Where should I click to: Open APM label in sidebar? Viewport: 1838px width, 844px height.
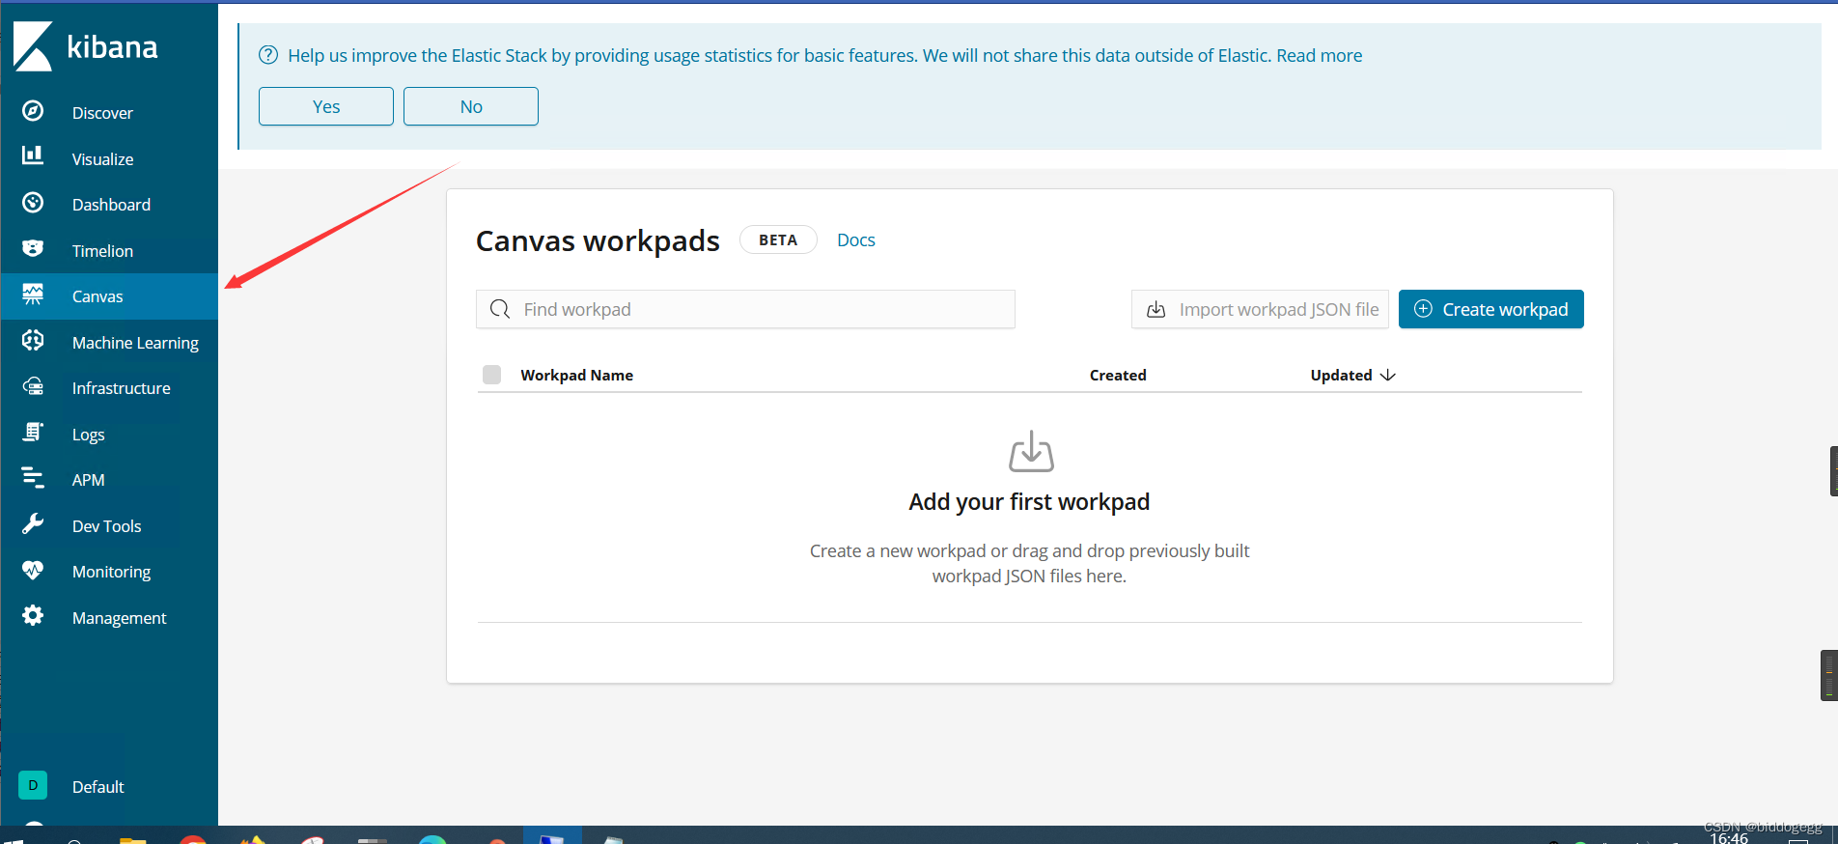point(88,480)
